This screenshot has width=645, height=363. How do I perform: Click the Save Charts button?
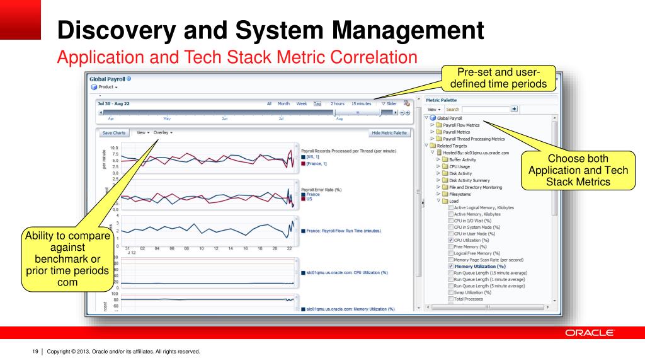[x=114, y=133]
